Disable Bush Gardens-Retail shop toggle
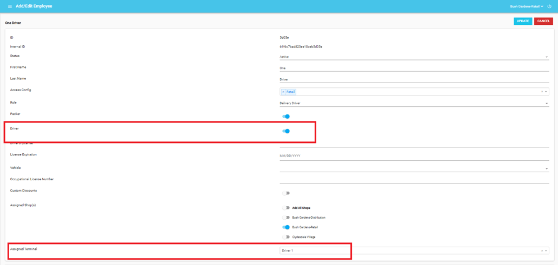 pyautogui.click(x=286, y=227)
